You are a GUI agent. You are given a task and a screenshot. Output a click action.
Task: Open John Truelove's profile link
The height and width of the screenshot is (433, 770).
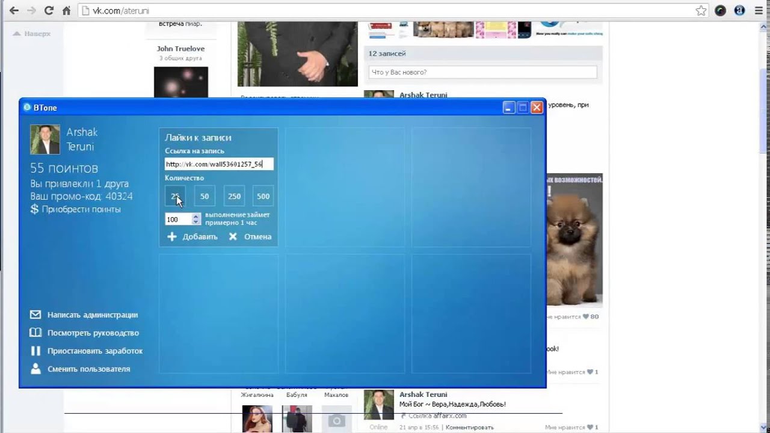(180, 49)
